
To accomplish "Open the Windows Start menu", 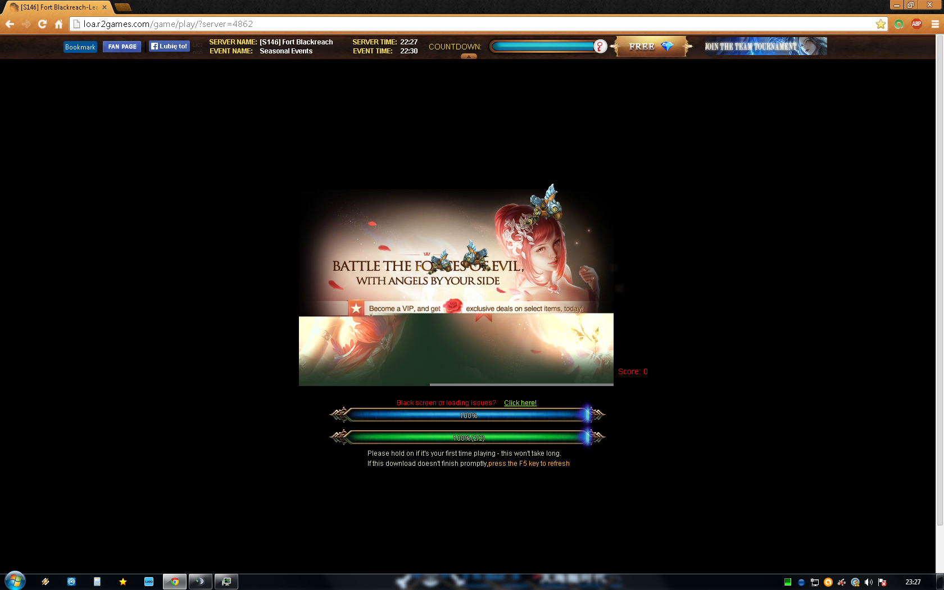I will pyautogui.click(x=15, y=581).
